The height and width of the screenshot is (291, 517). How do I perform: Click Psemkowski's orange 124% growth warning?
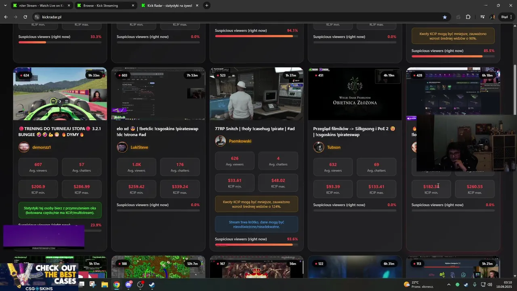tap(256, 204)
